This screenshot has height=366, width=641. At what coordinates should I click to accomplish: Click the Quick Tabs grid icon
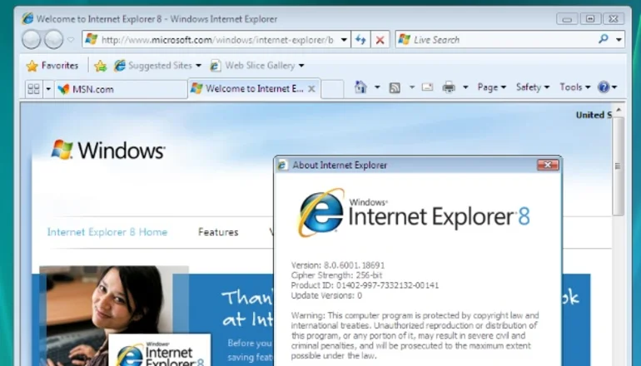pyautogui.click(x=33, y=89)
